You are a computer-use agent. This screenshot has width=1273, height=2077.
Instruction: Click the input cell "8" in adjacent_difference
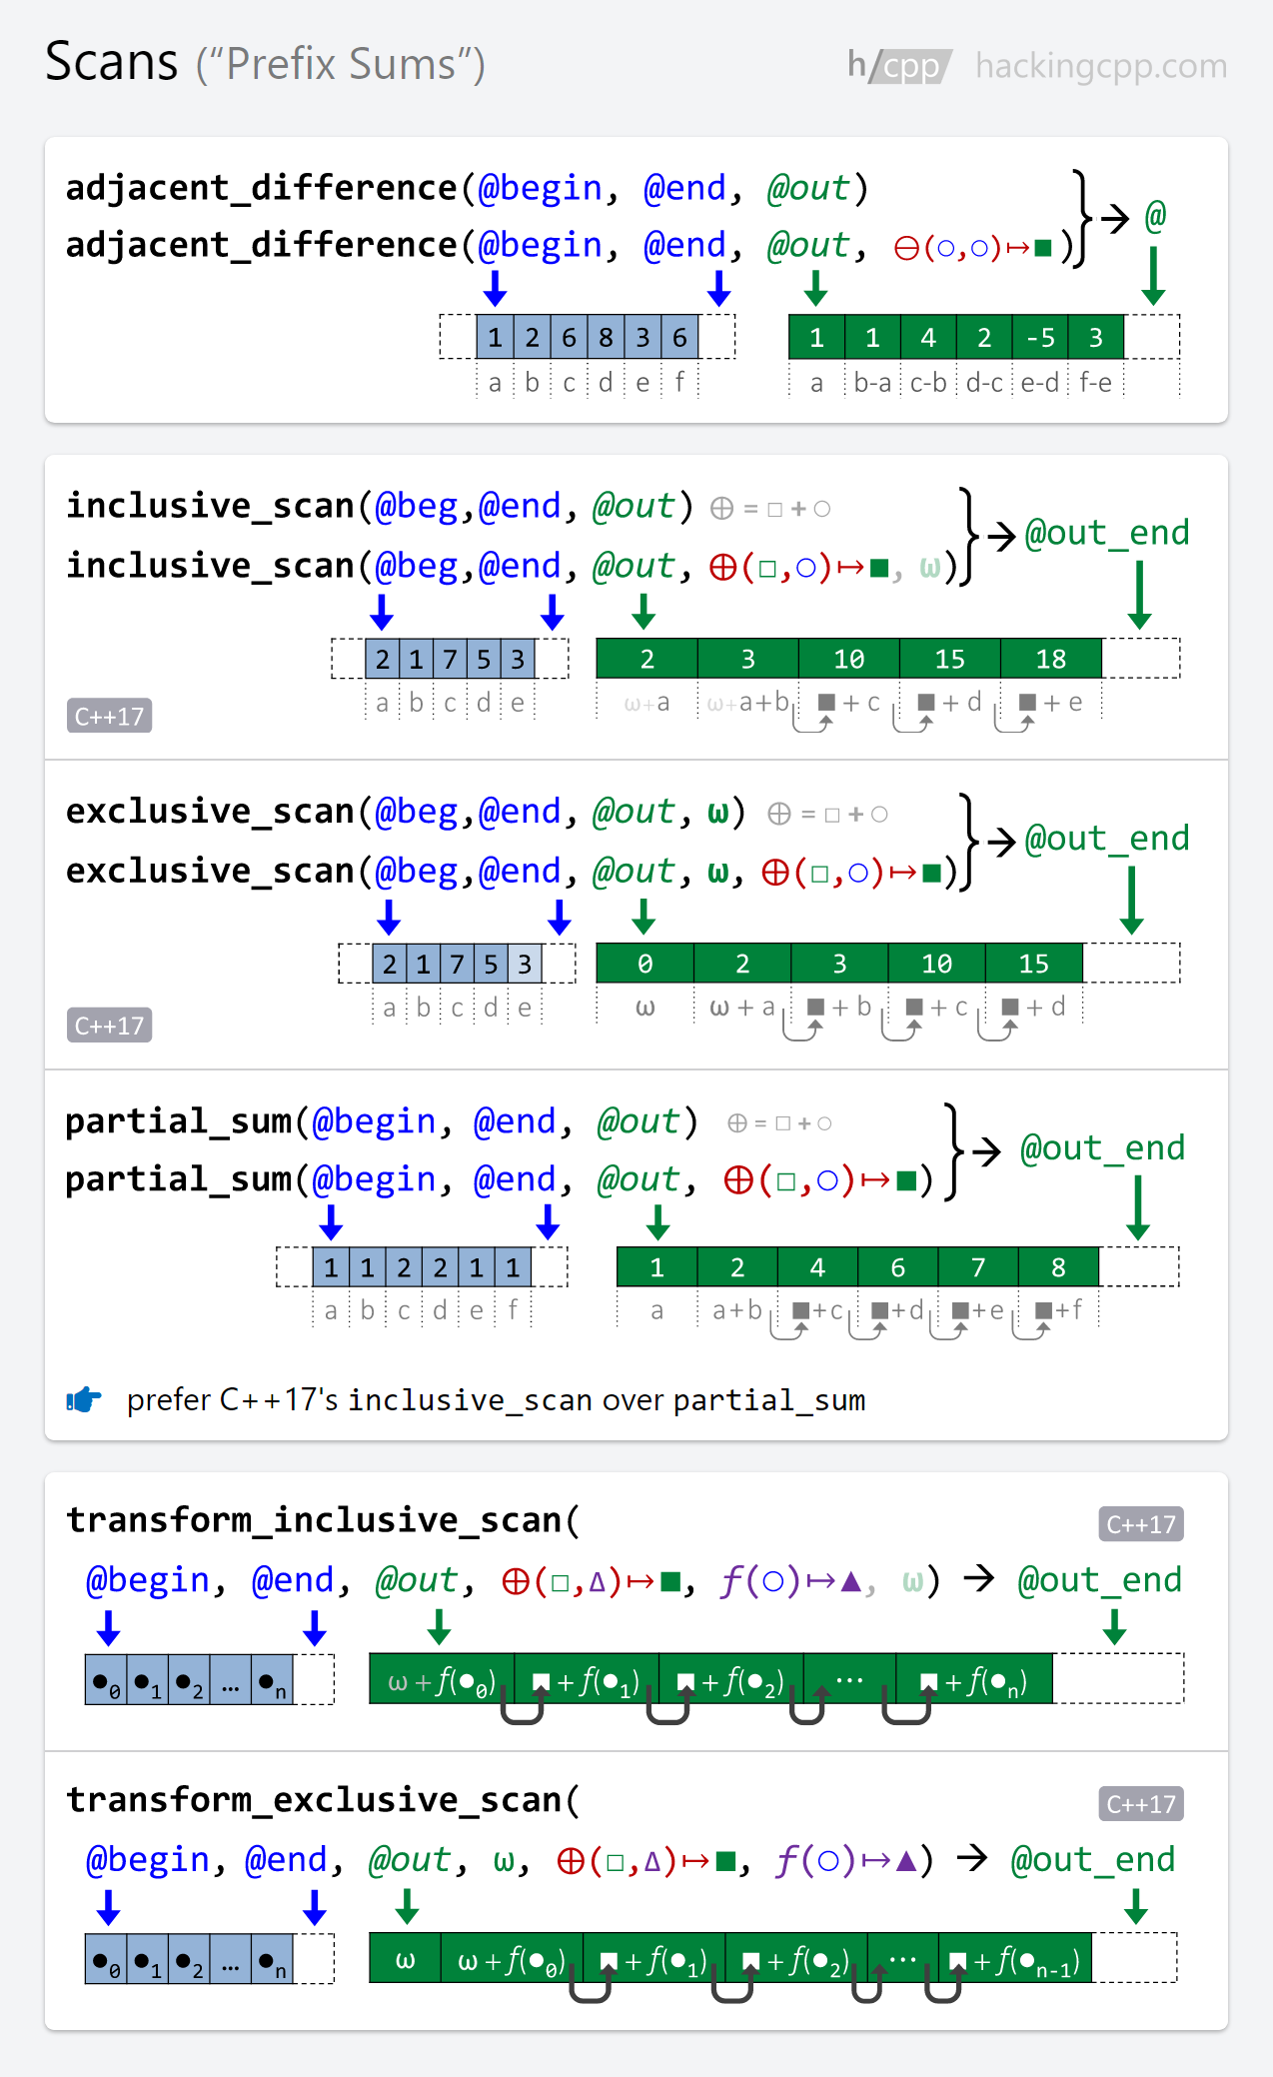click(606, 338)
